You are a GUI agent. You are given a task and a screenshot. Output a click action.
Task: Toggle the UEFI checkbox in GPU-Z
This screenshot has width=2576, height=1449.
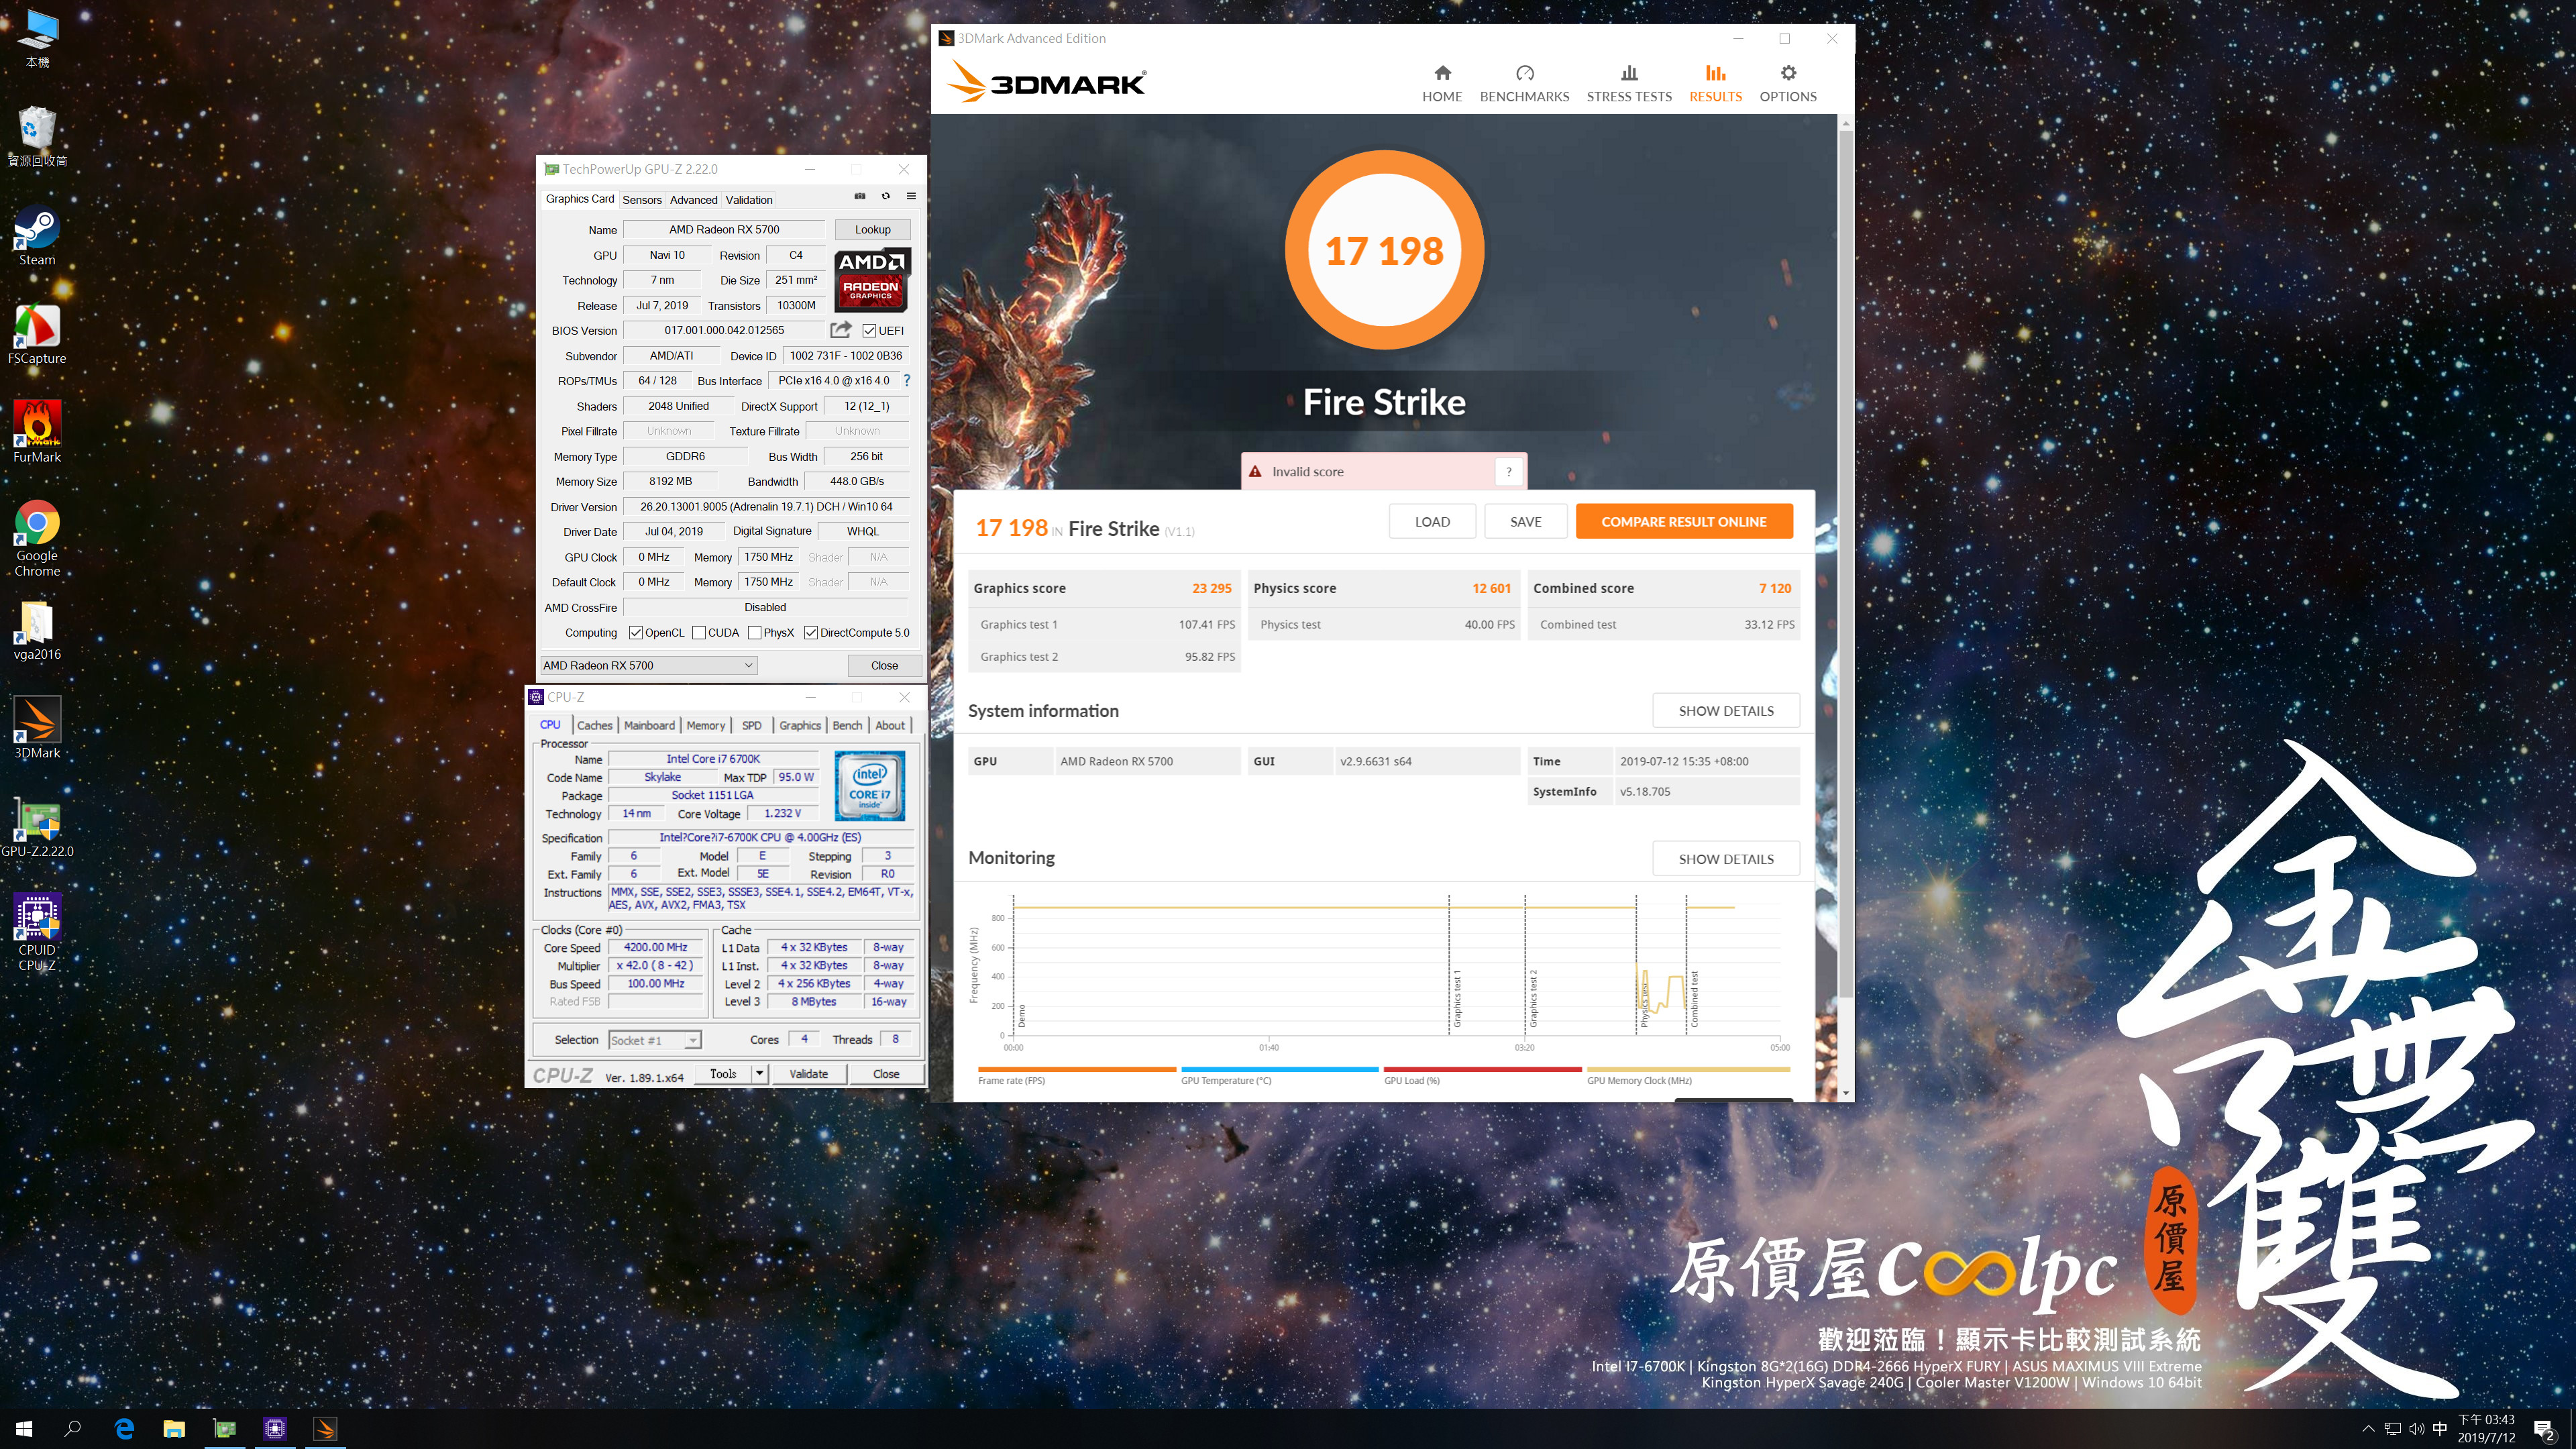click(x=869, y=331)
